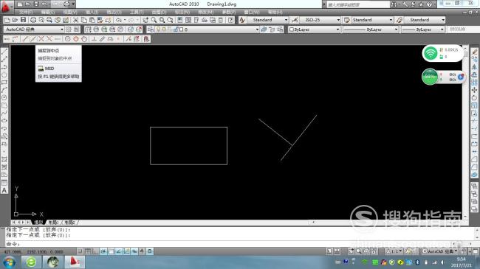
Task: Click the ByLayer color swatch box
Action: (292, 29)
